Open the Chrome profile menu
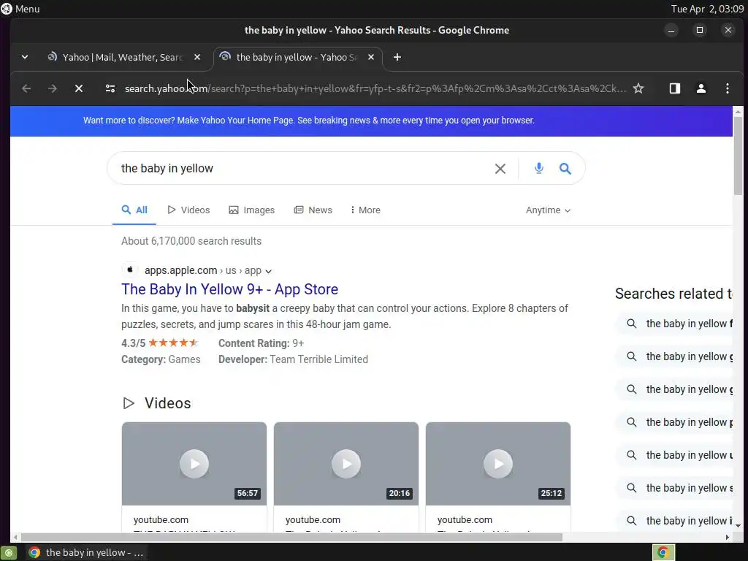Screen dimensions: 748x561 click(x=701, y=88)
